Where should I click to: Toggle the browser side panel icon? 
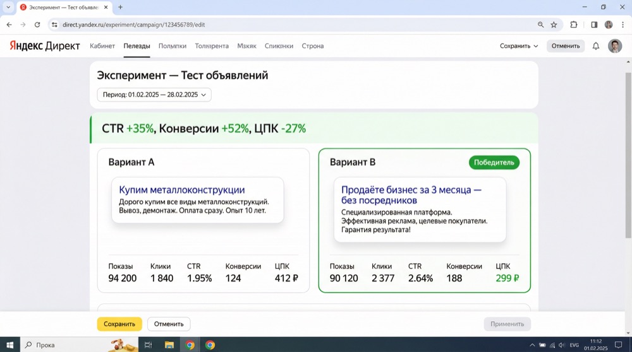(x=594, y=25)
